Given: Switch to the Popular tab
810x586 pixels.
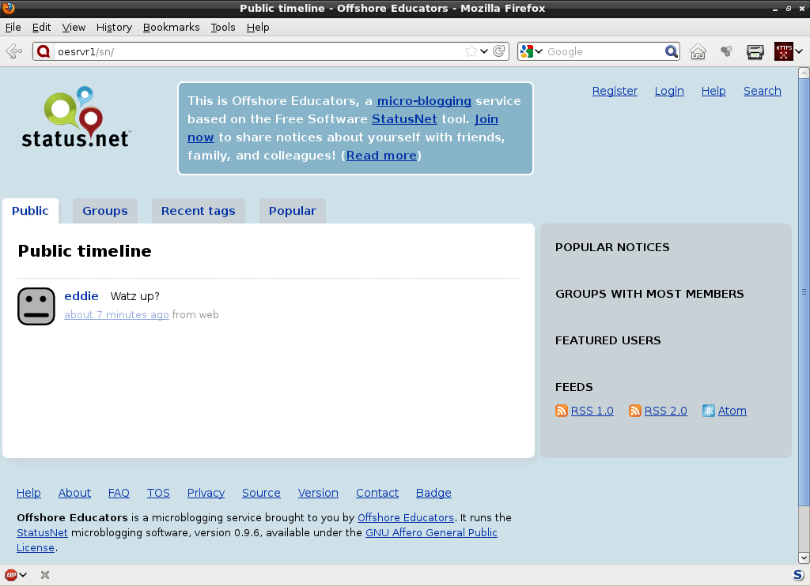Looking at the screenshot, I should tap(293, 210).
